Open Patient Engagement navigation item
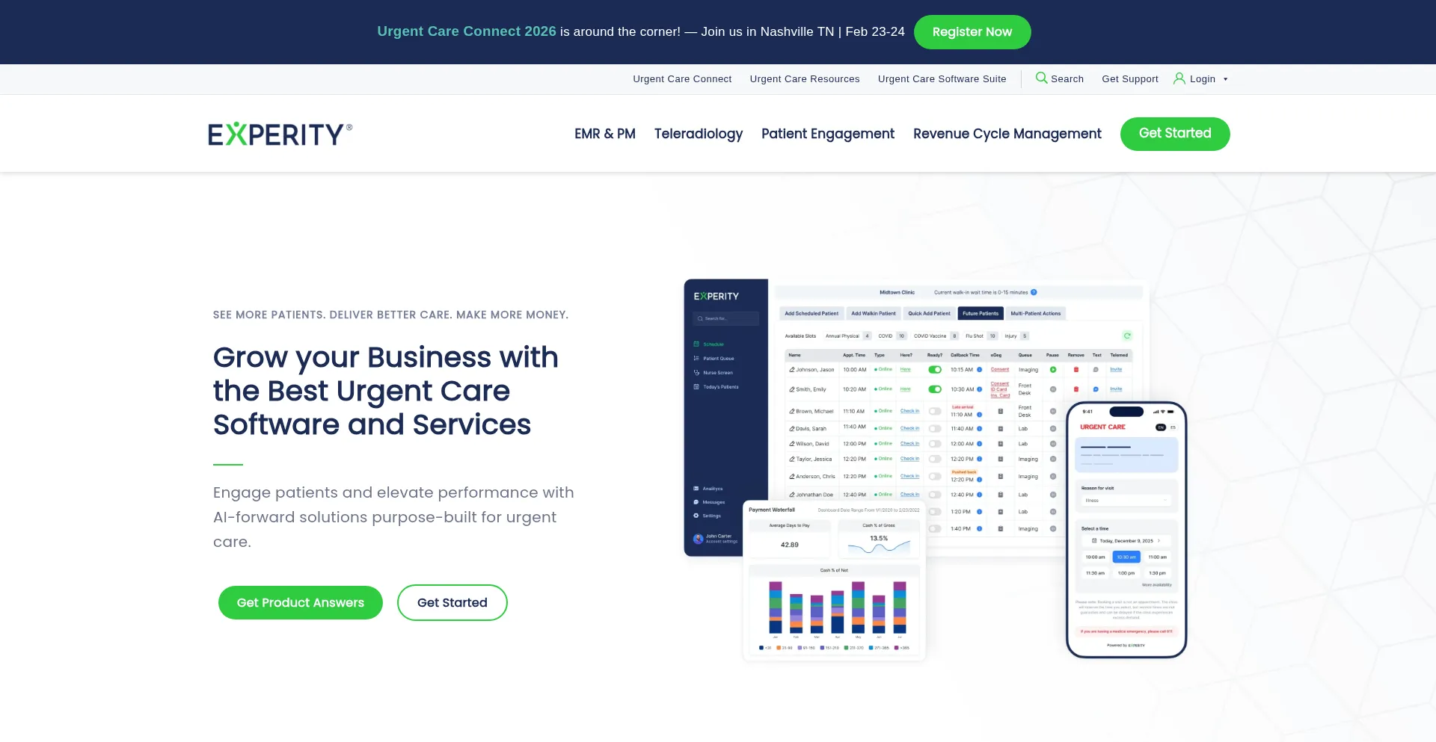The image size is (1436, 742). 827,134
